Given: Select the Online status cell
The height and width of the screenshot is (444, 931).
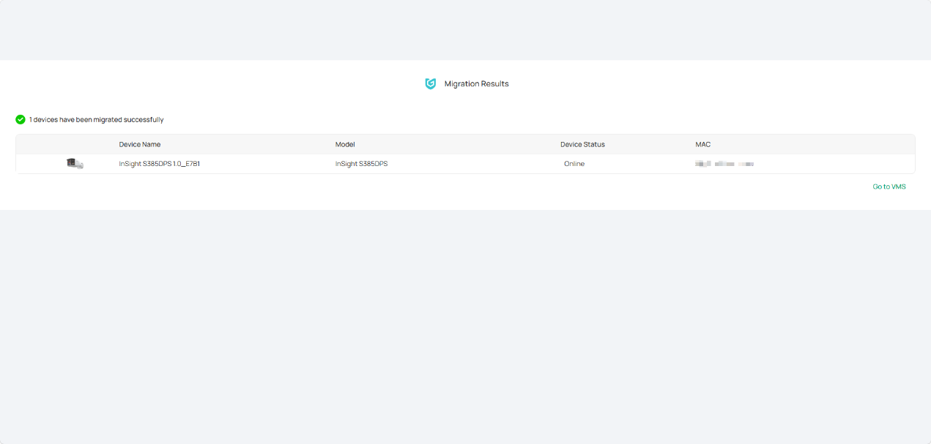Looking at the screenshot, I should coord(574,164).
